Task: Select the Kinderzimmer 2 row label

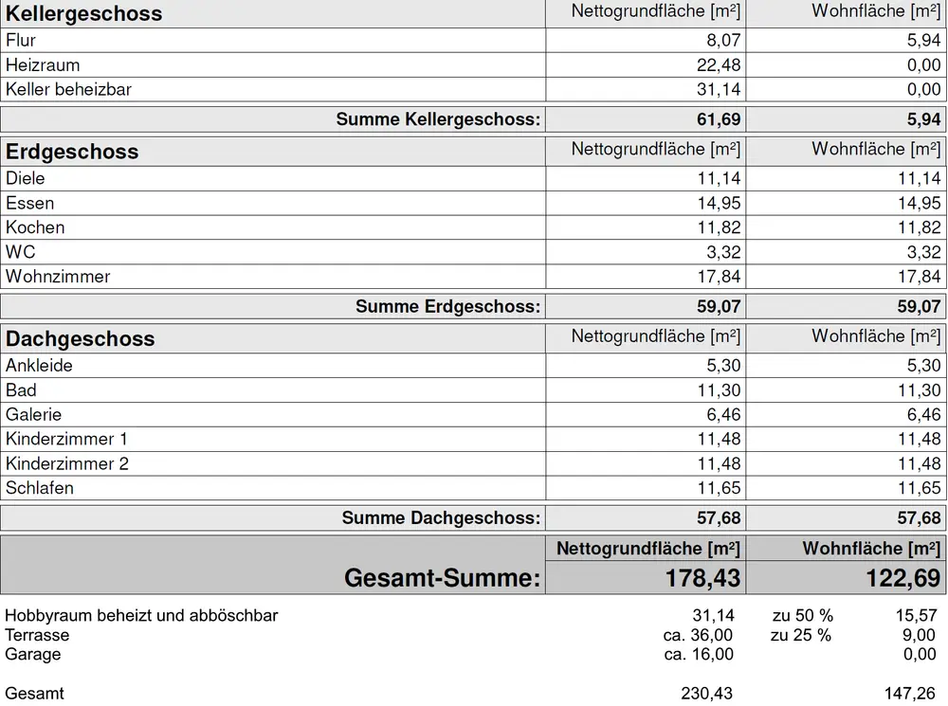Action: [67, 463]
